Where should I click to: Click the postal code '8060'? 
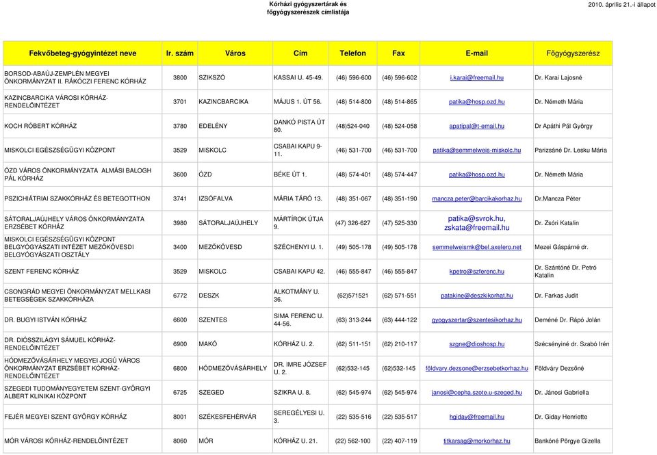pos(180,441)
